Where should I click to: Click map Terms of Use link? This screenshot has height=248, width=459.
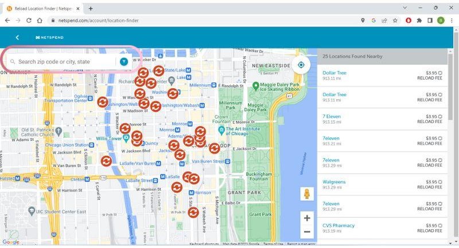point(273,243)
